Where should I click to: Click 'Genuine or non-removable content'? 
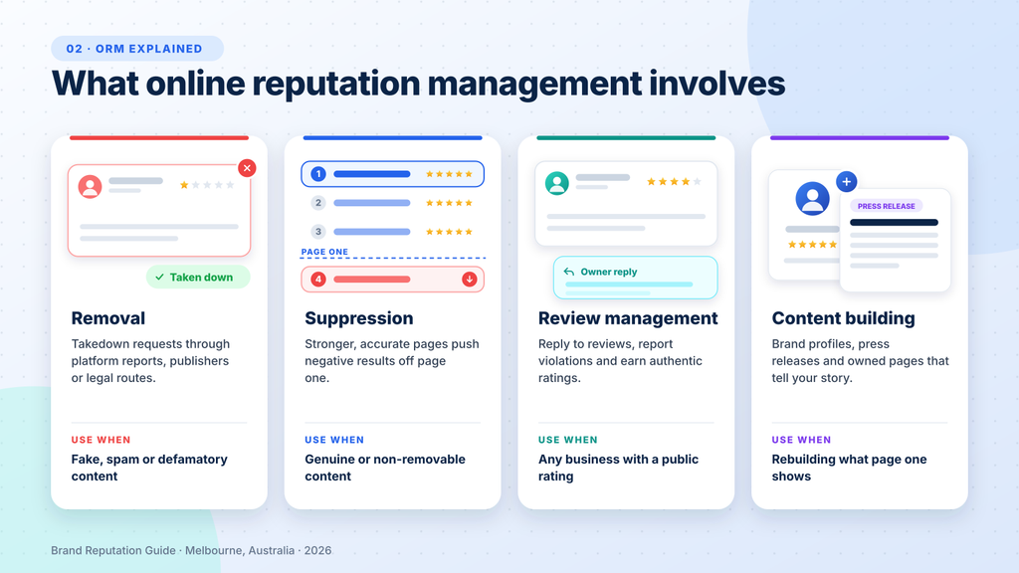point(385,468)
